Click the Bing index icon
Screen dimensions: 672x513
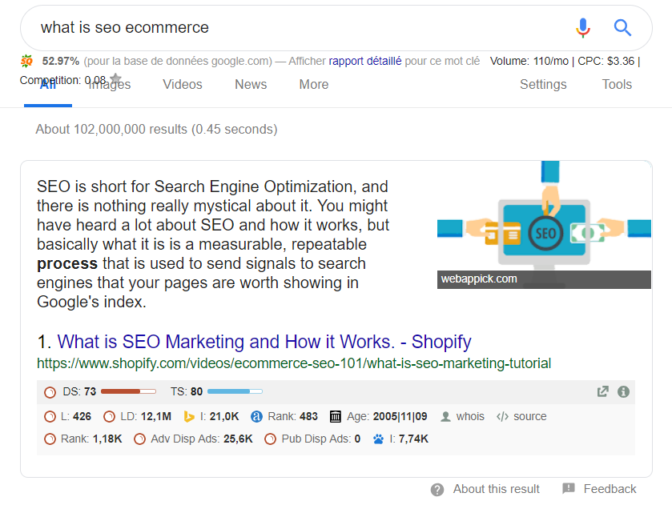[x=188, y=416]
